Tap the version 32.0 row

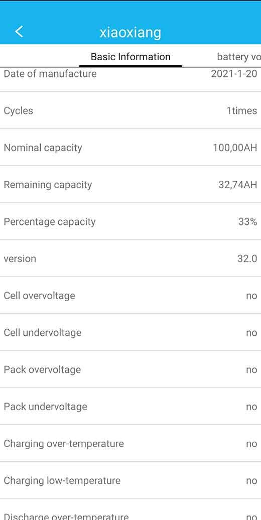tap(130, 258)
